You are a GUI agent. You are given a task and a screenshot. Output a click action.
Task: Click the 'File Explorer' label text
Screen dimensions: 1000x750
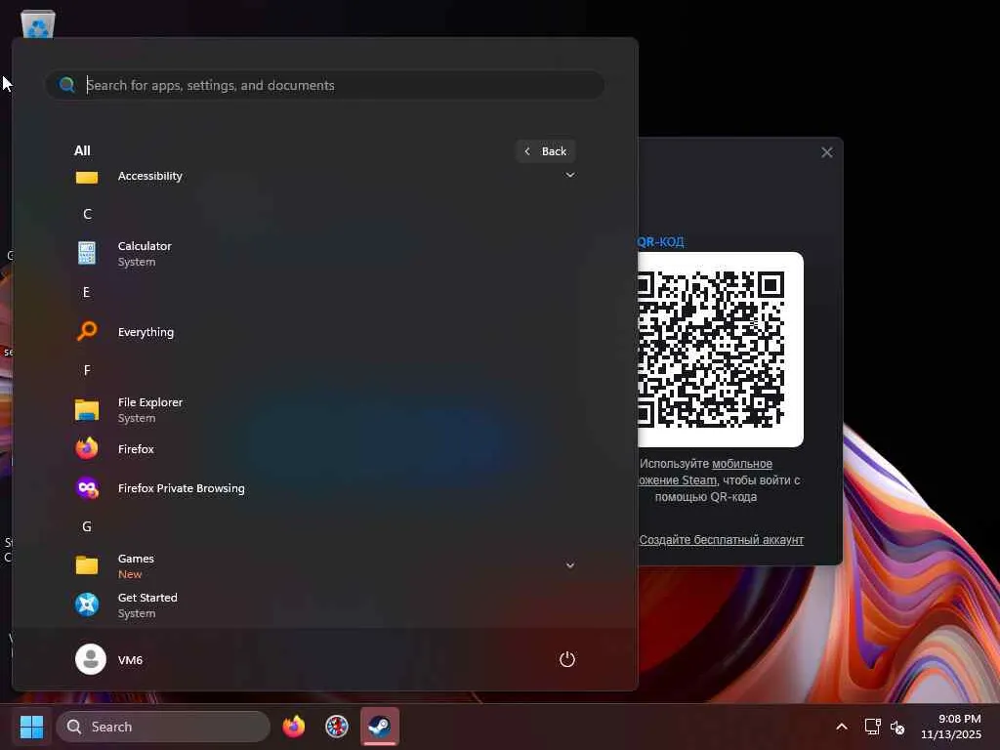(149, 402)
